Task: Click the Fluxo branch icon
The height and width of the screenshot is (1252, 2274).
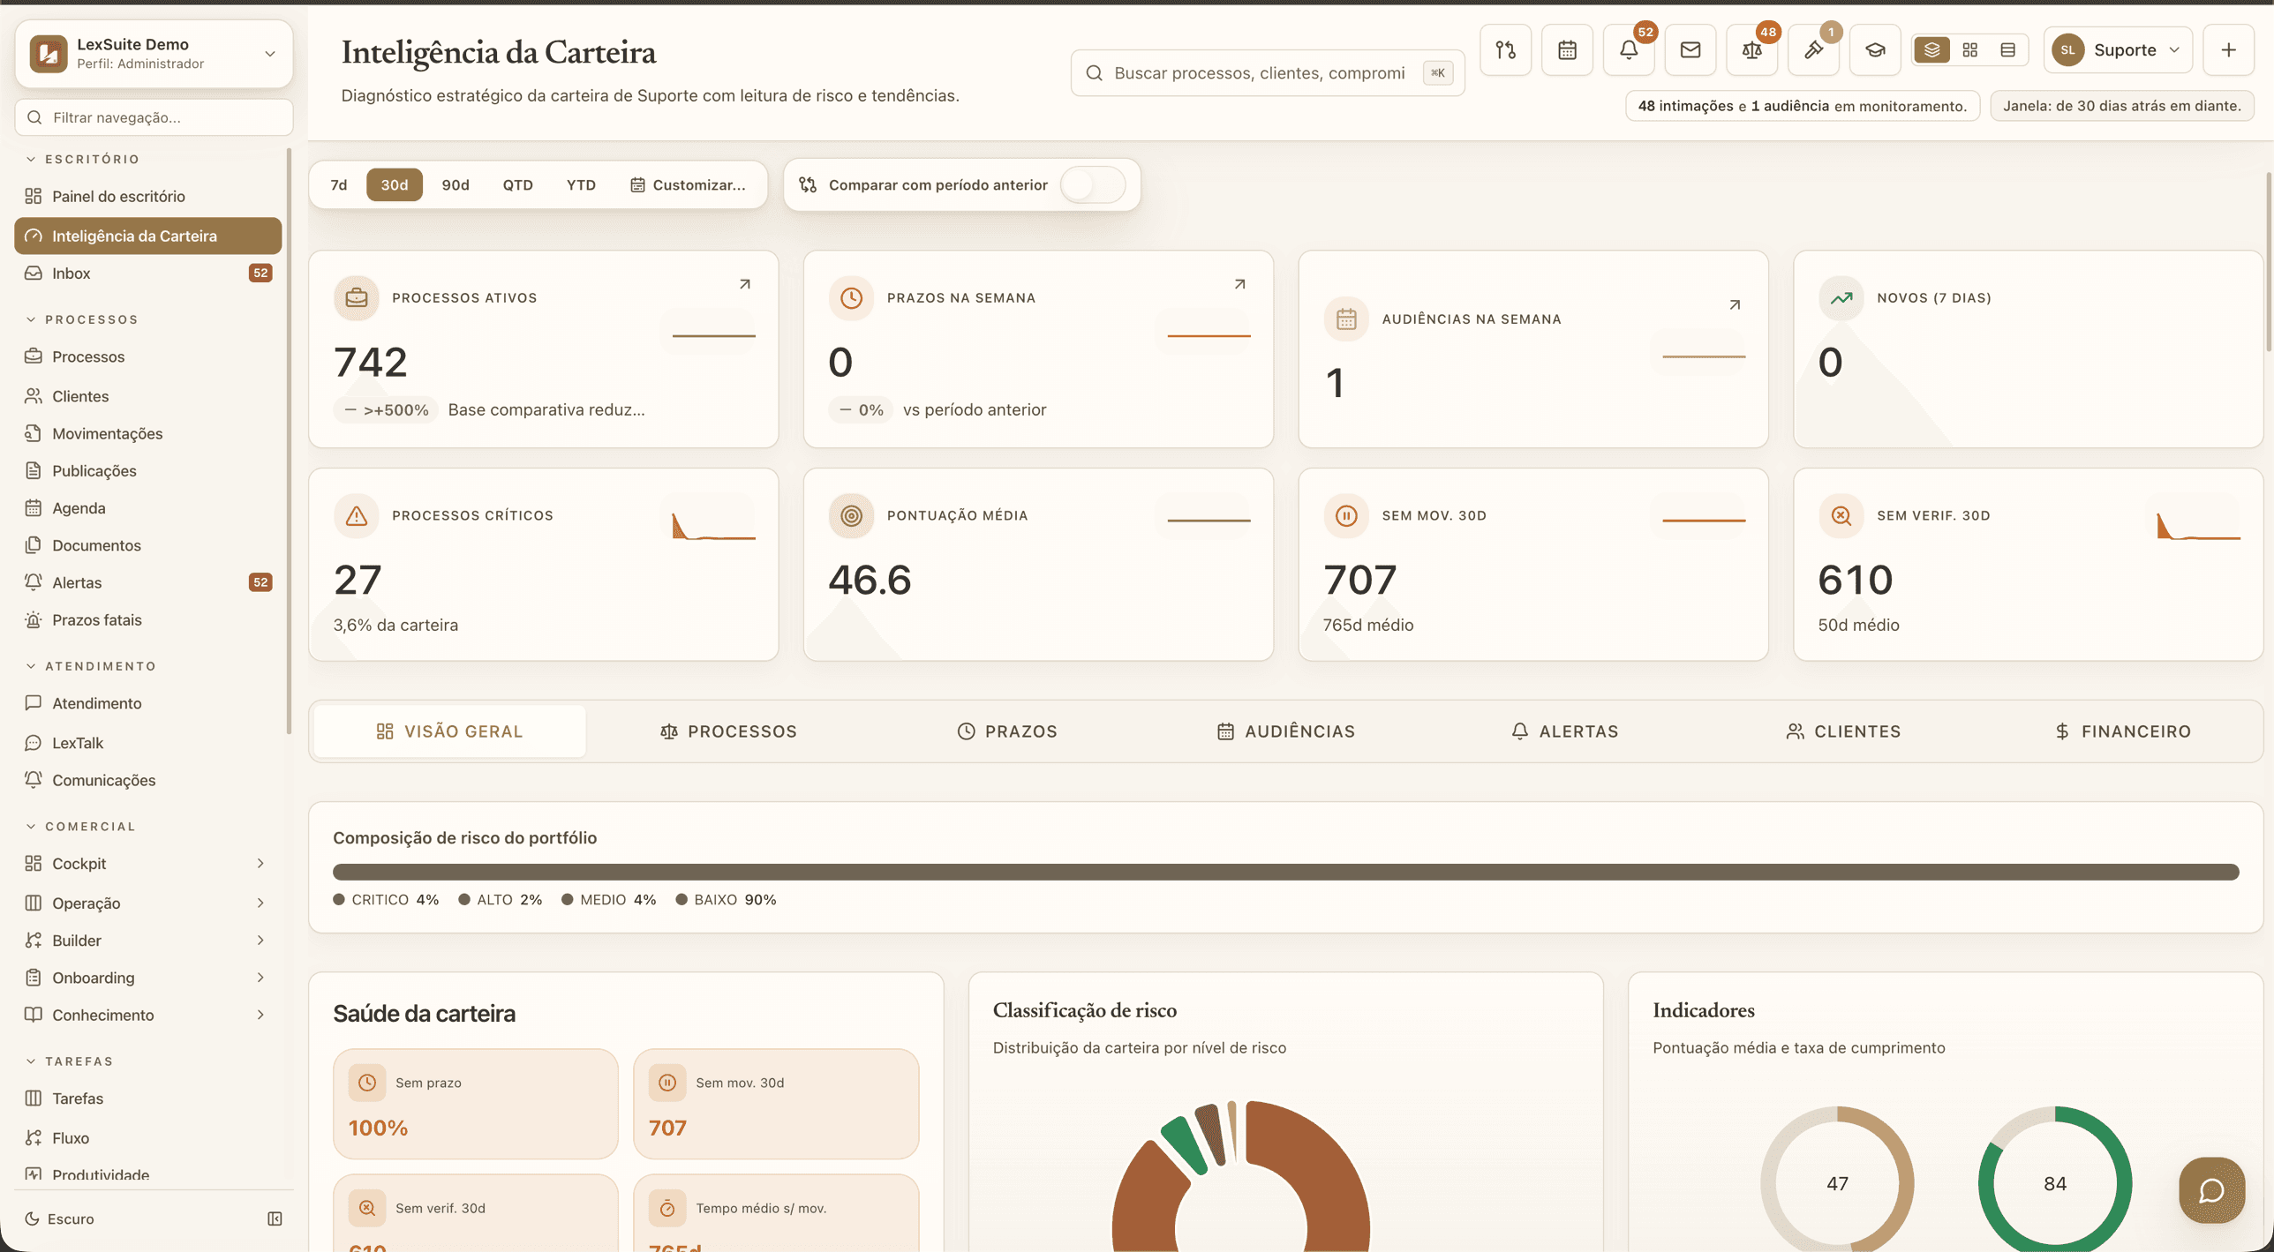Action: pos(34,1138)
